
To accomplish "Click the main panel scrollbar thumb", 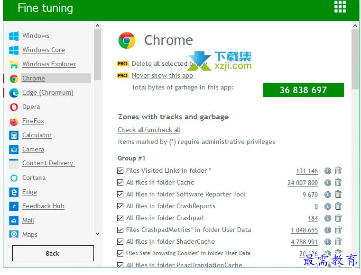I will (355, 59).
